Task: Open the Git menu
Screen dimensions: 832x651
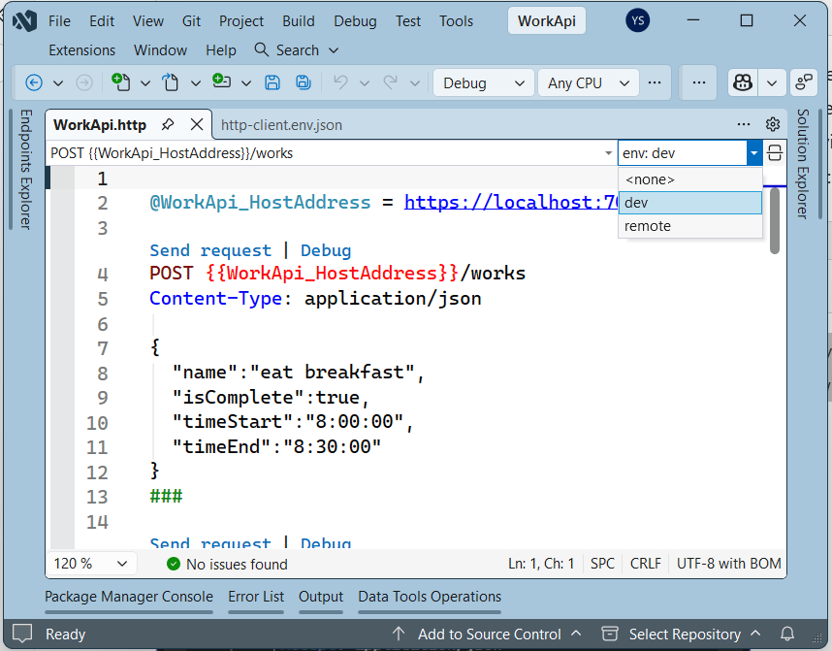Action: tap(192, 21)
